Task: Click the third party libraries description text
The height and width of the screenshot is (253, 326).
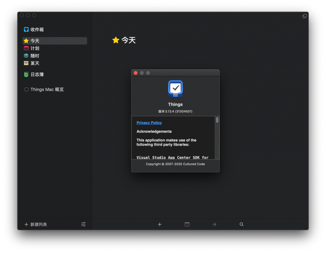Action: [166, 142]
